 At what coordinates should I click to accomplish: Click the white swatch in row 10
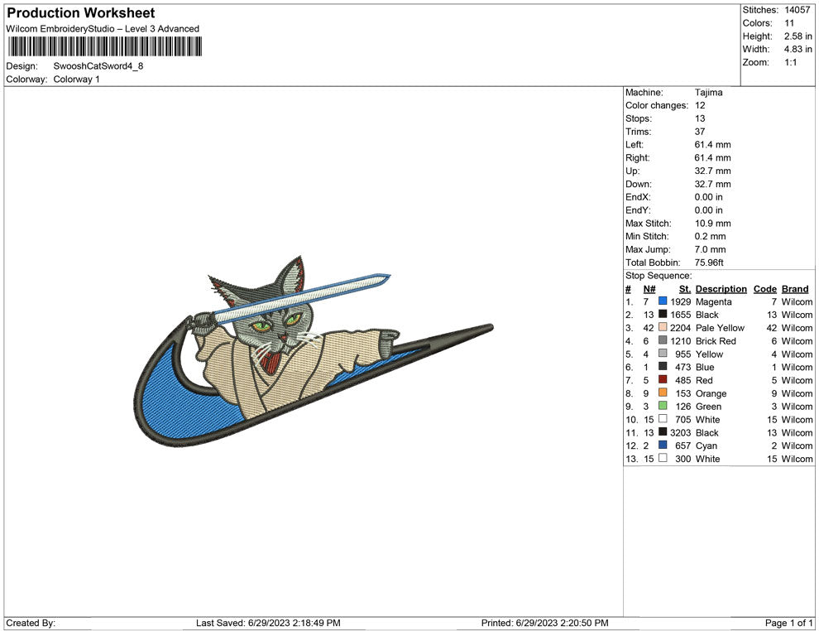(x=663, y=419)
